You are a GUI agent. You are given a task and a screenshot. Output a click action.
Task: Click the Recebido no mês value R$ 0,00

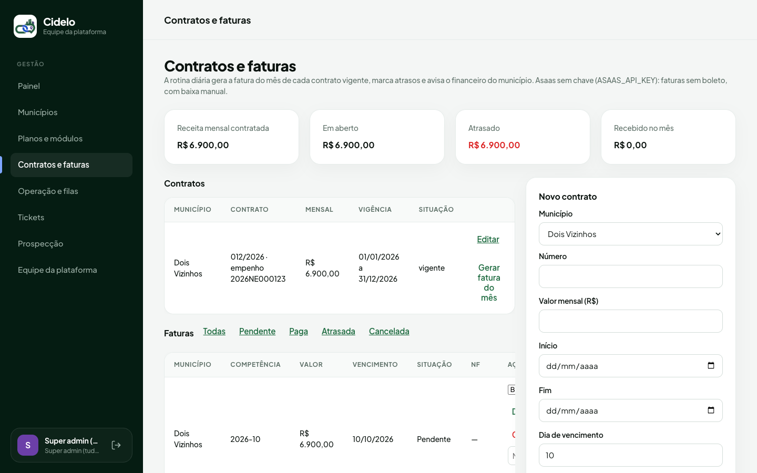coord(630,145)
